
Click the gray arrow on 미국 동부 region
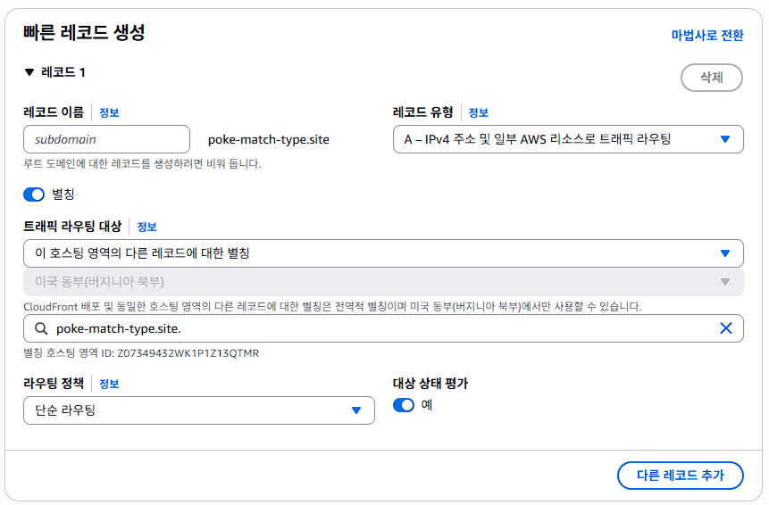point(725,282)
